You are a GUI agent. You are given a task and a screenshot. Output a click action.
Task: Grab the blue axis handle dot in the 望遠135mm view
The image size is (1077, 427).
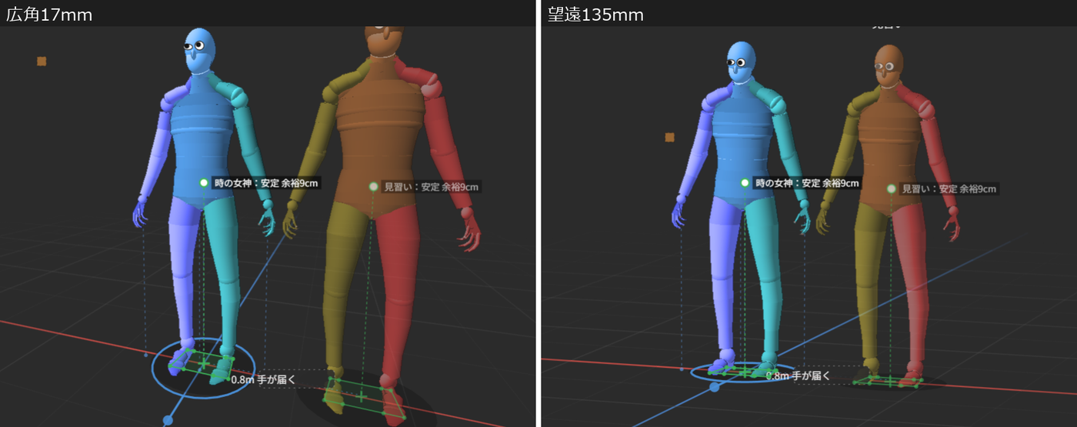tap(715, 387)
